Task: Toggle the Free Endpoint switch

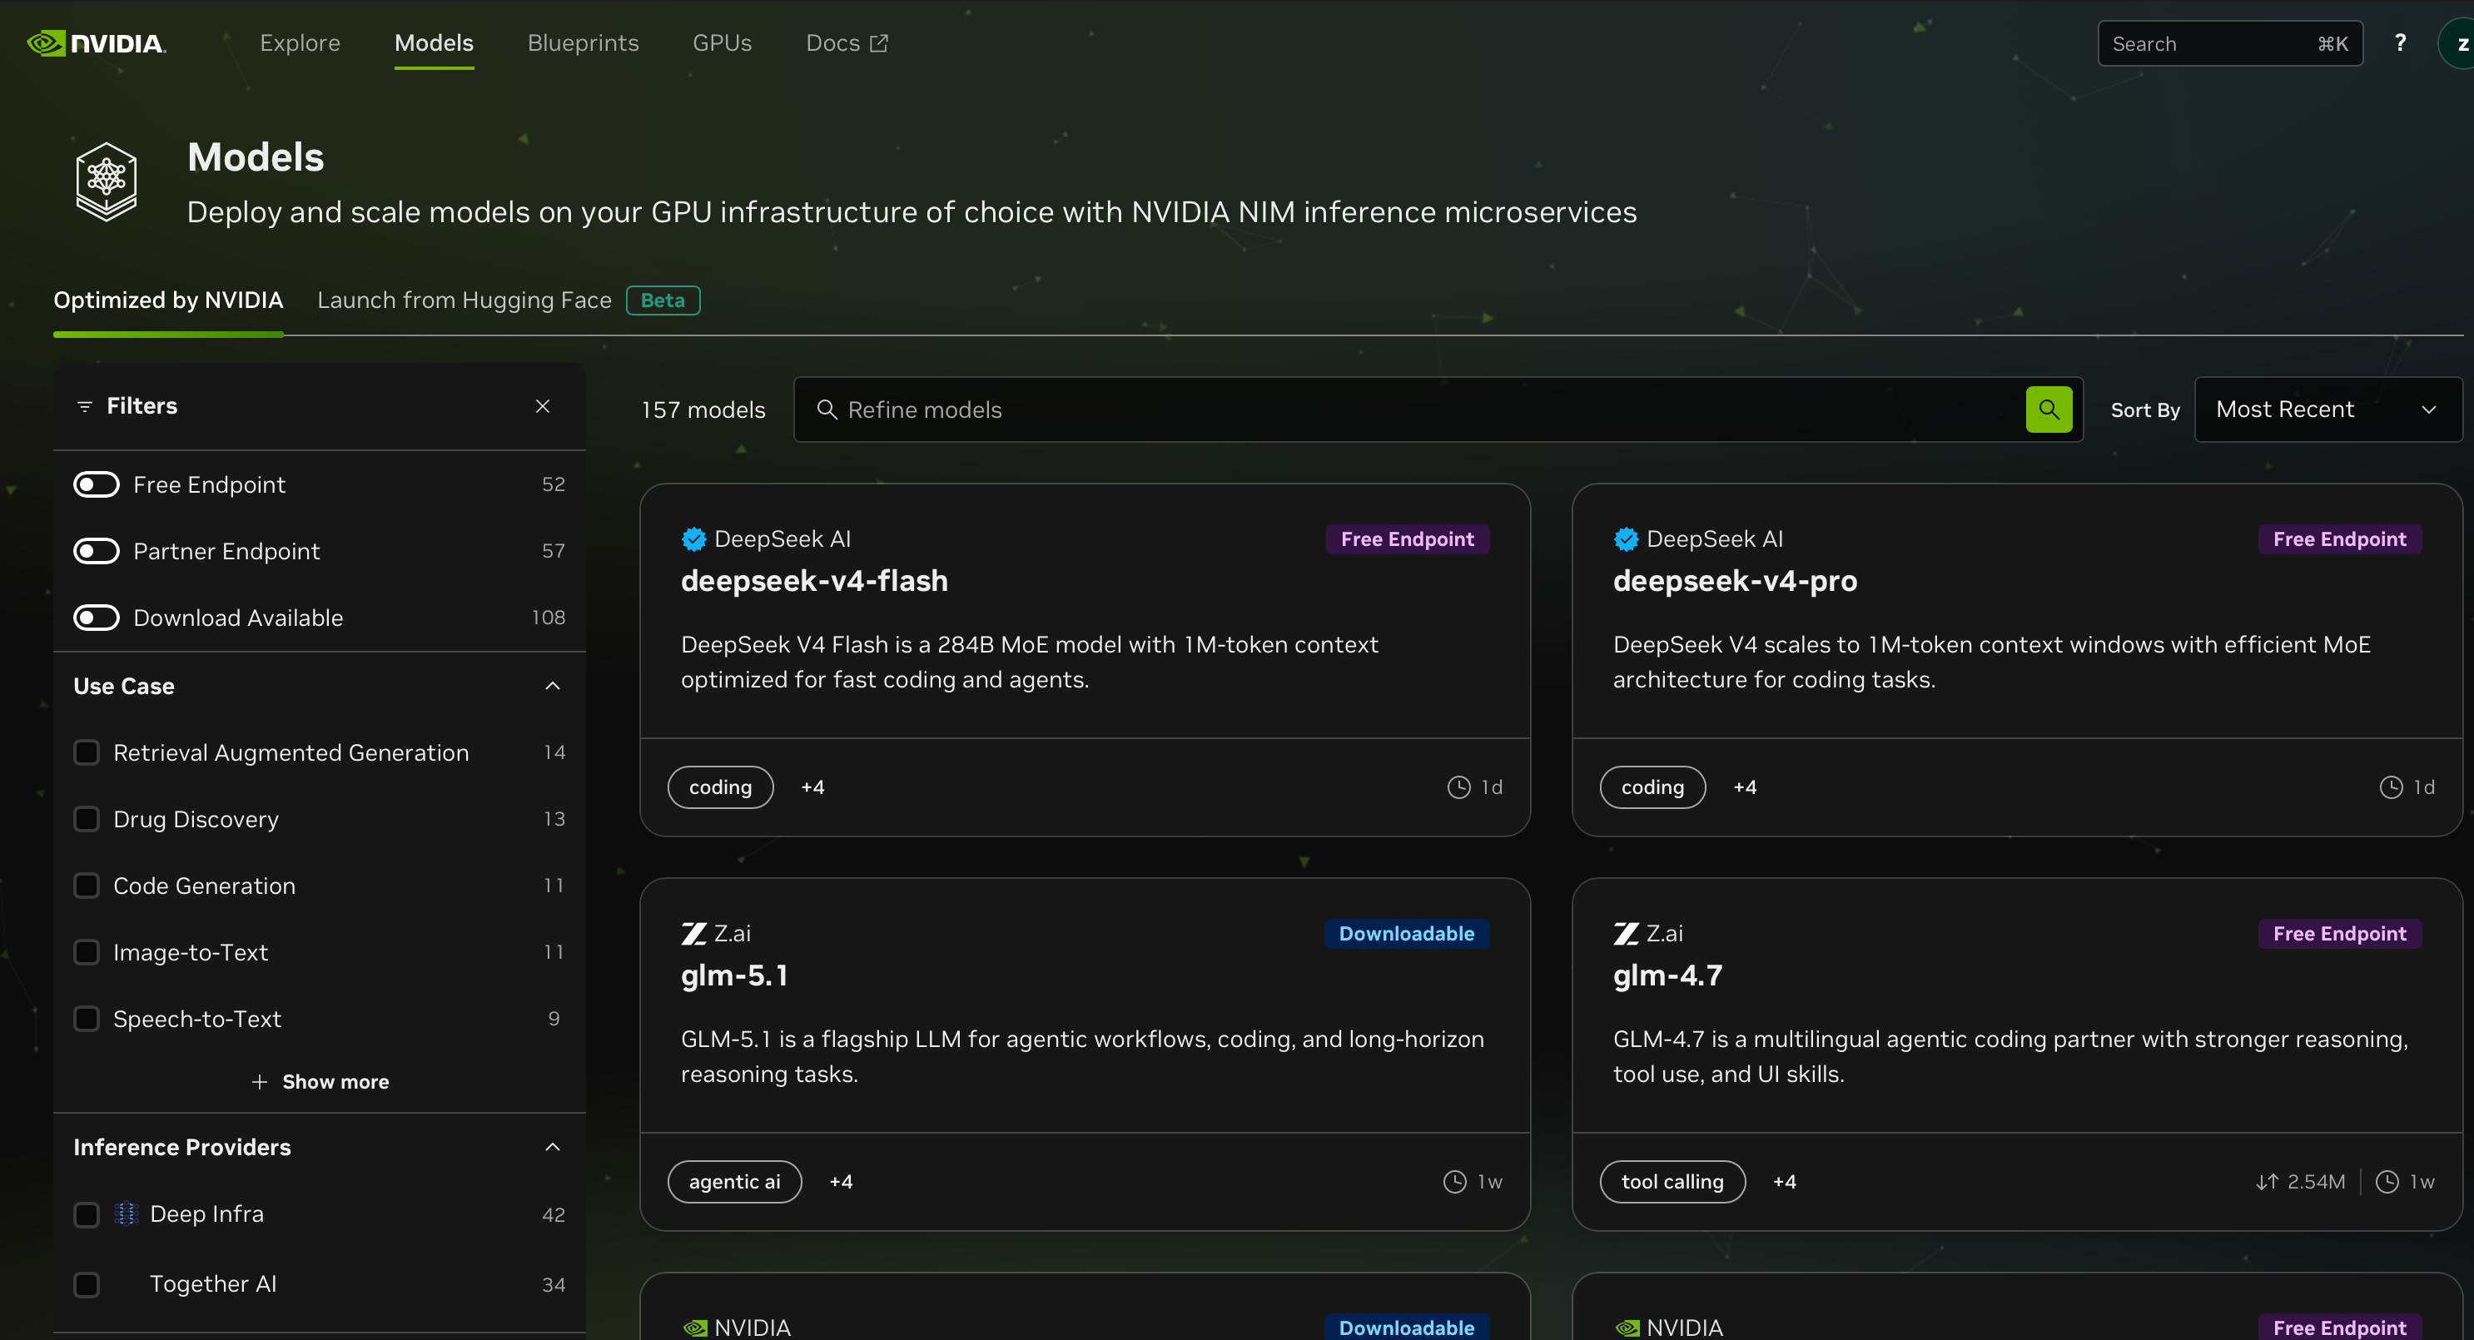Action: click(x=96, y=484)
